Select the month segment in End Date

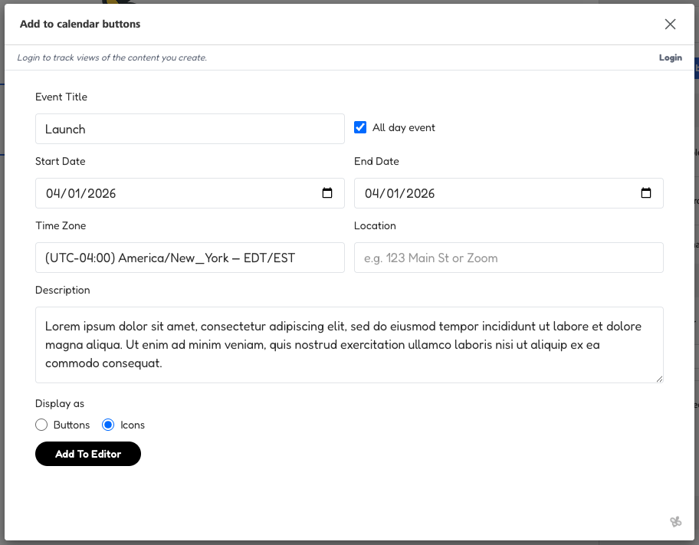click(x=372, y=193)
